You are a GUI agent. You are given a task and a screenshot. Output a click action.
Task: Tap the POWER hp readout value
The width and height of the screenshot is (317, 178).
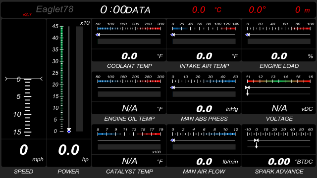point(69,150)
